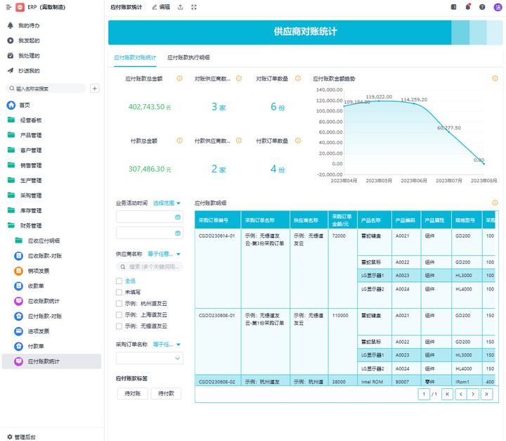Open the notification bell in top bar
The width and height of the screenshot is (506, 441).
tap(468, 7)
